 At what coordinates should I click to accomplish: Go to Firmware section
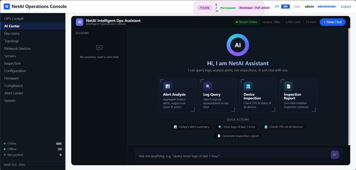(x=33, y=78)
